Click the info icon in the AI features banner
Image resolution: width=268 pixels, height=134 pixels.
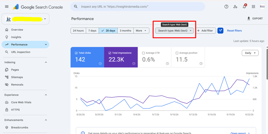pyautogui.click(x=83, y=133)
